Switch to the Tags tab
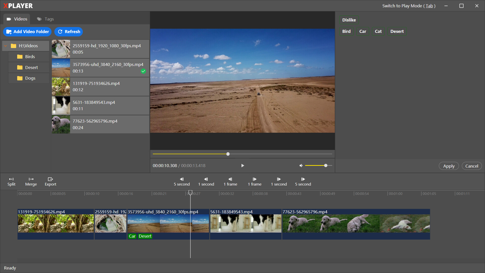Image resolution: width=485 pixels, height=273 pixels. click(x=45, y=19)
